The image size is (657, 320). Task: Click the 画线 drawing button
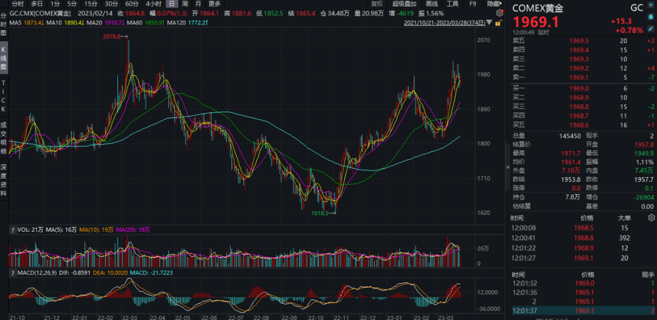431,4
